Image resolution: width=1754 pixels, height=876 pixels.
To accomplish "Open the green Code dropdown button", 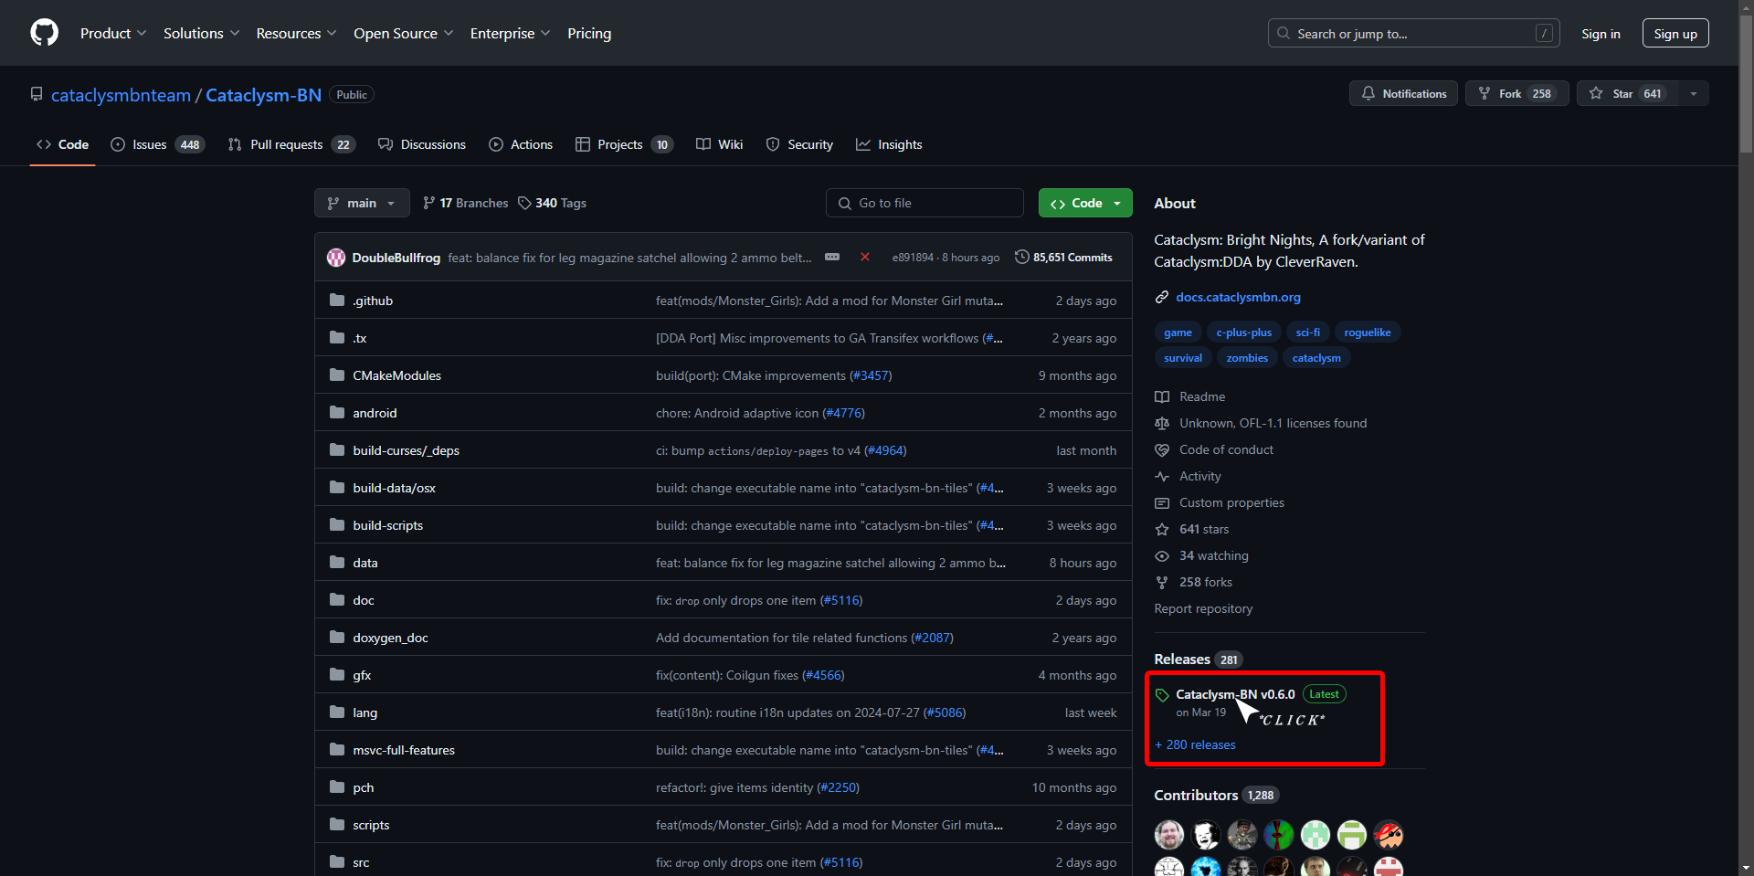I will coord(1085,203).
